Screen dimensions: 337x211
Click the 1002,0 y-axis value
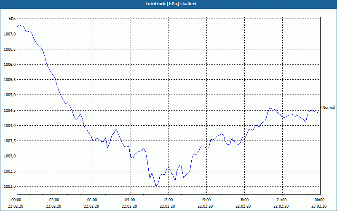coord(10,187)
